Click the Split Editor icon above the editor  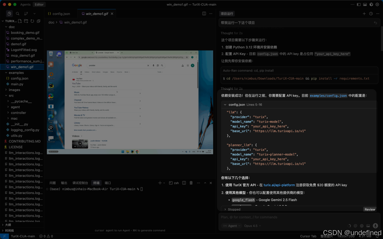(x=204, y=13)
